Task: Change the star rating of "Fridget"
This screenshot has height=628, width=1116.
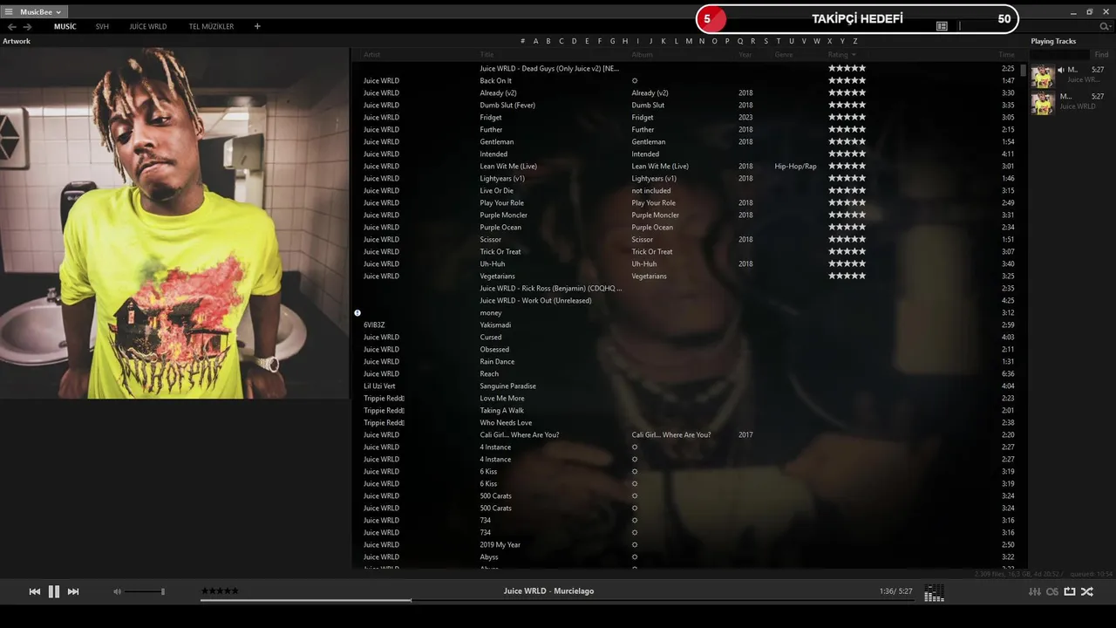Action: (x=847, y=117)
